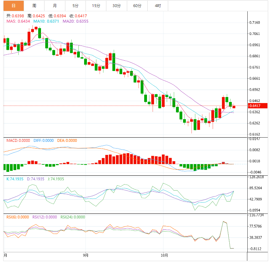Click the 0.0082 MACD axis label
271x265 pixels.
click(x=254, y=150)
